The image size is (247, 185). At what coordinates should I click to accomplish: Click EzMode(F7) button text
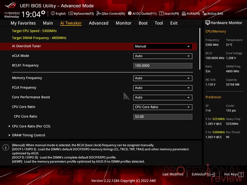(x=200, y=174)
